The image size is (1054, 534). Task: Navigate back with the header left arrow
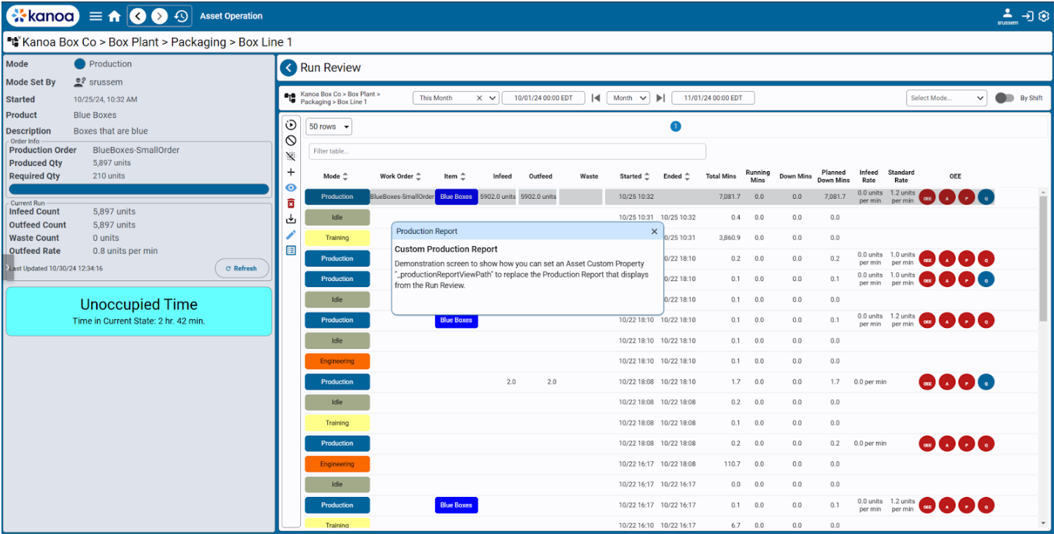tap(138, 16)
